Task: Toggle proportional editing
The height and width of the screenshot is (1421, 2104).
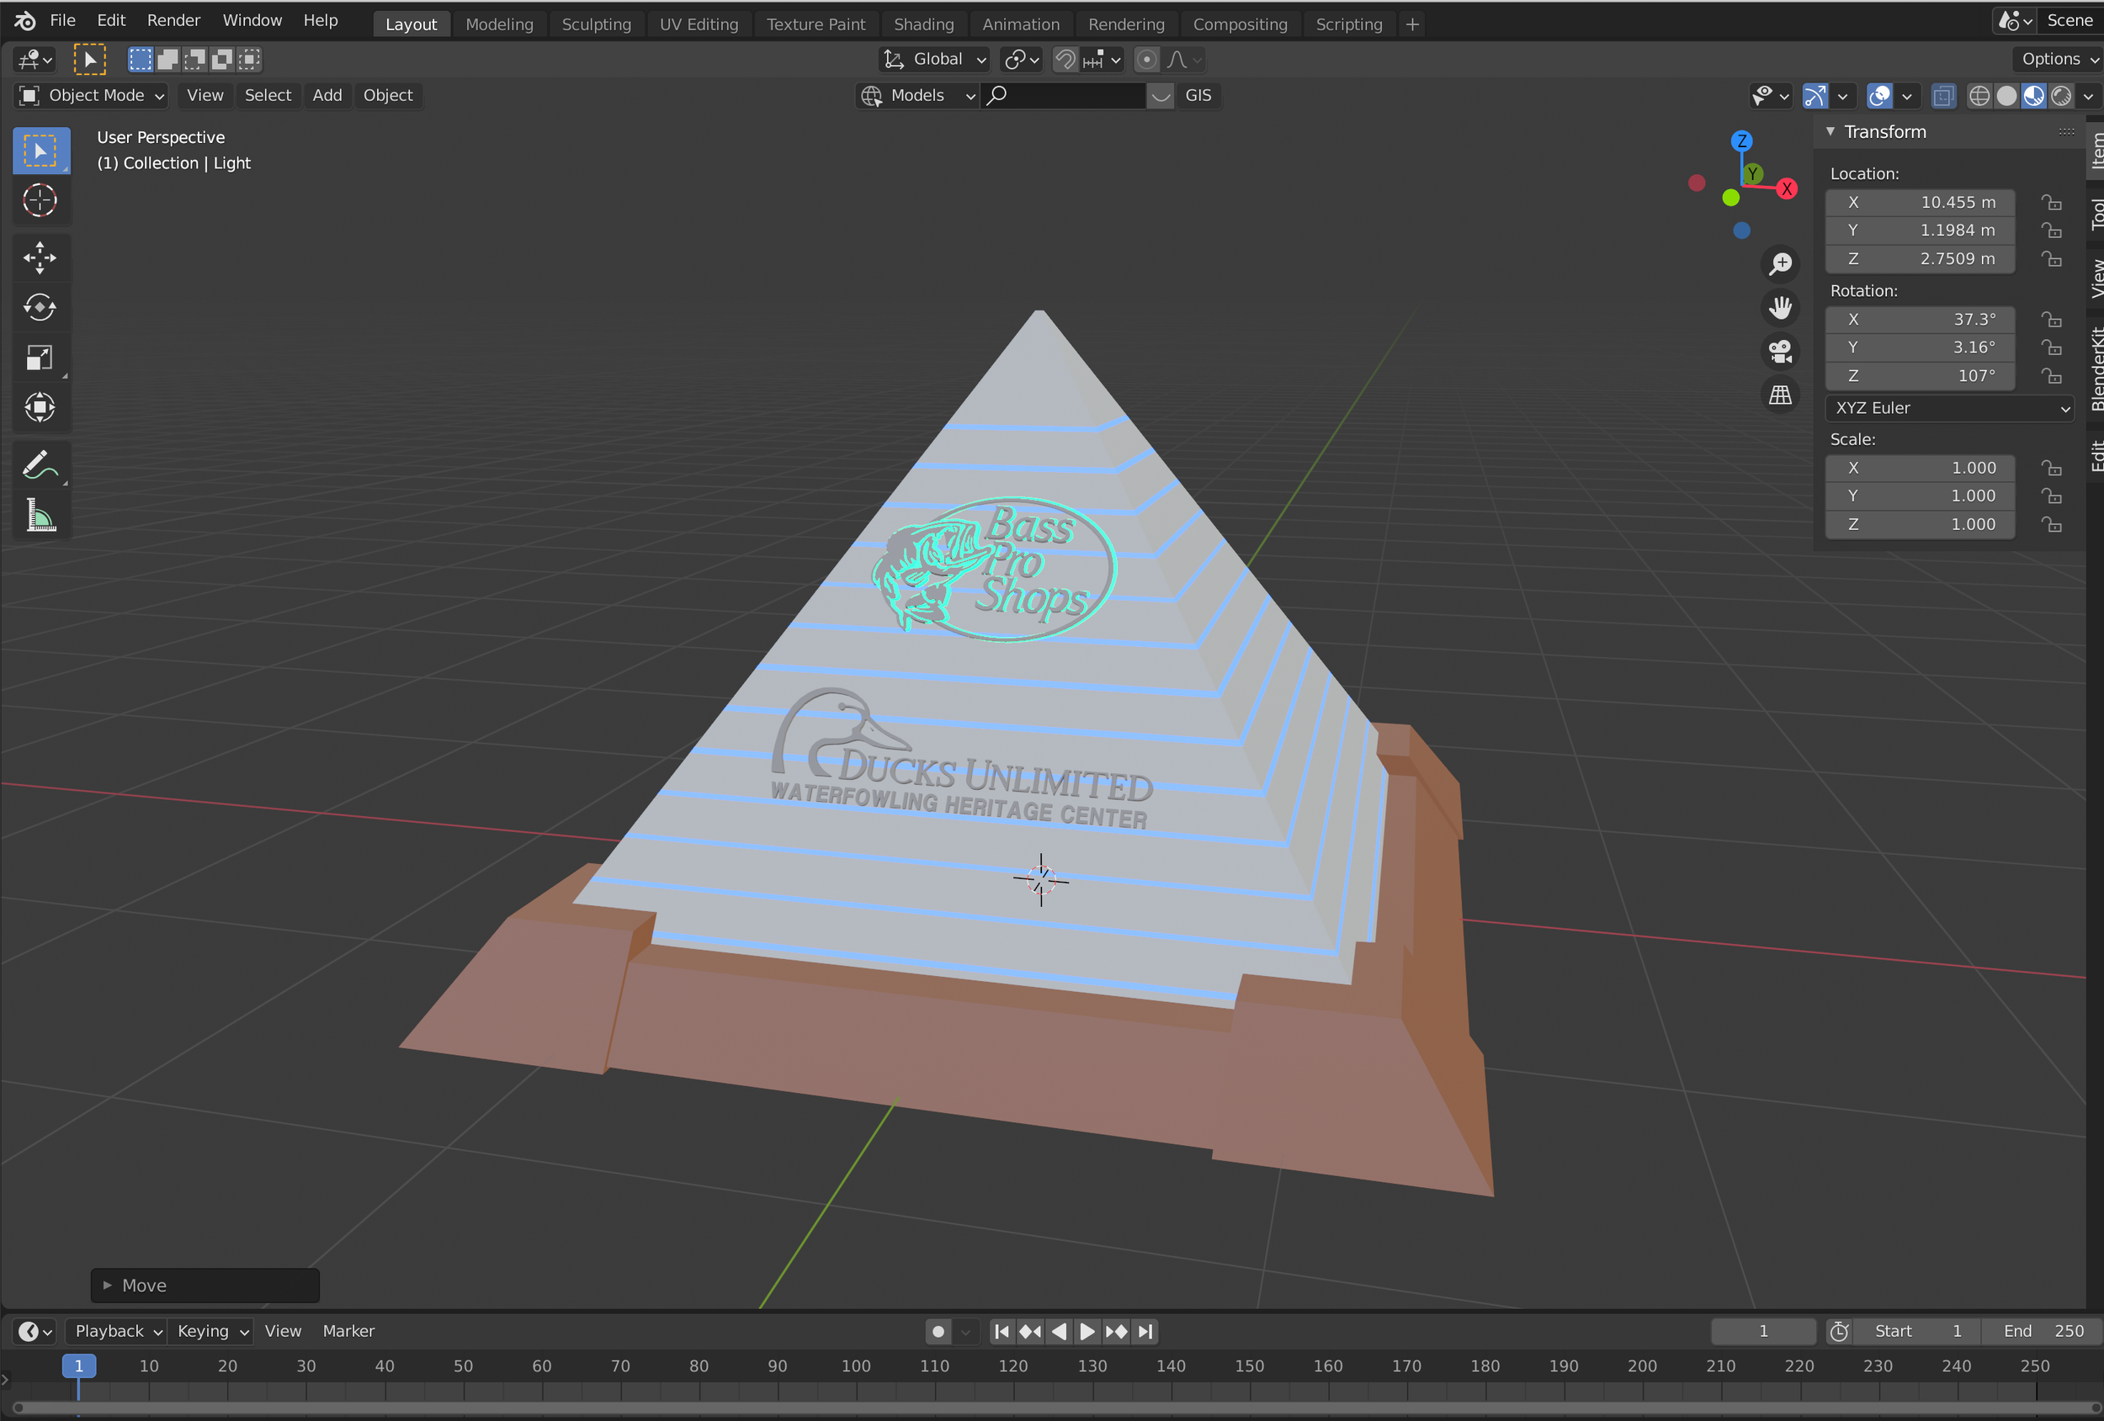Action: [1146, 60]
